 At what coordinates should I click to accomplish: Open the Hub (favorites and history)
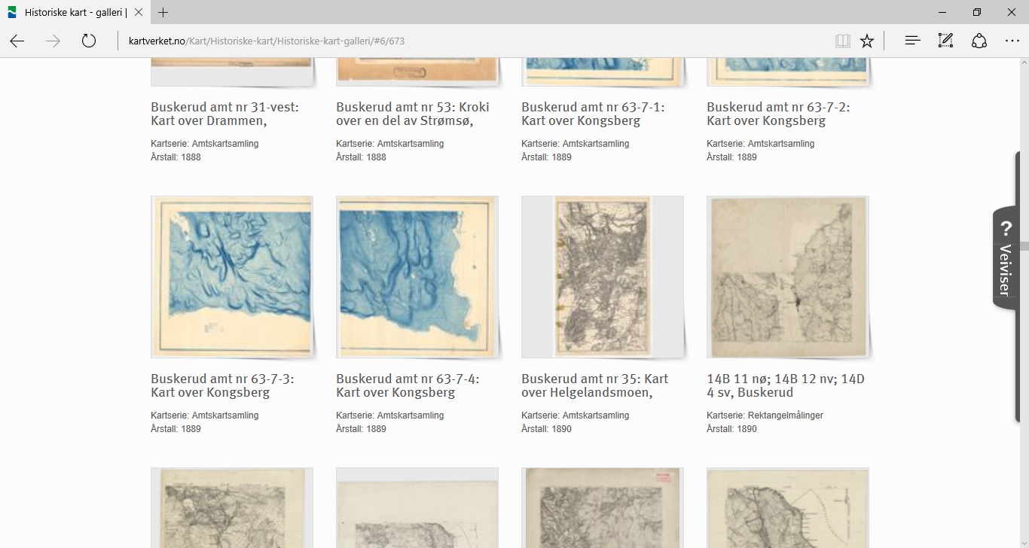[x=912, y=41]
